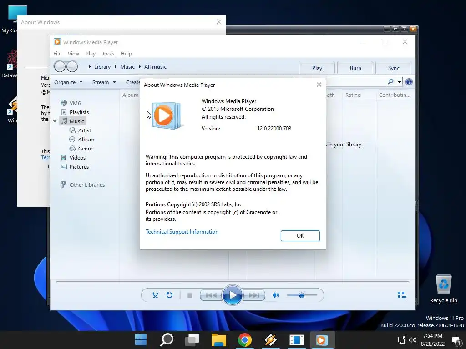Close the About Windows Media Player dialog
Image resolution: width=466 pixels, height=349 pixels.
(319, 85)
